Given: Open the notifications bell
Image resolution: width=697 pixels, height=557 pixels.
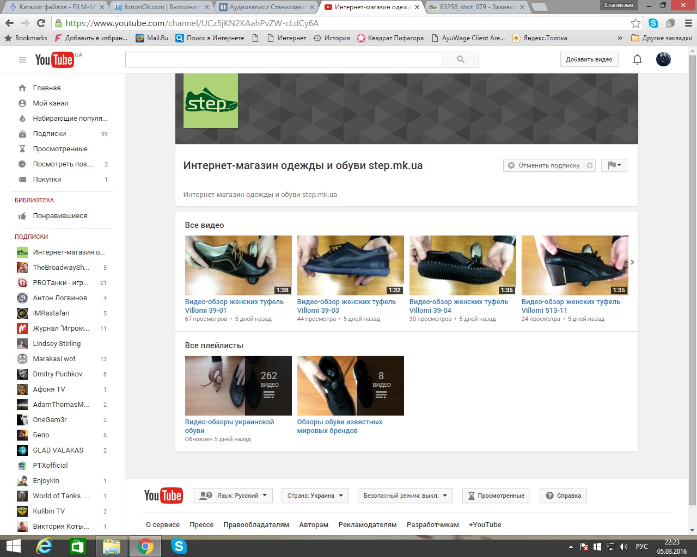Looking at the screenshot, I should [x=637, y=60].
